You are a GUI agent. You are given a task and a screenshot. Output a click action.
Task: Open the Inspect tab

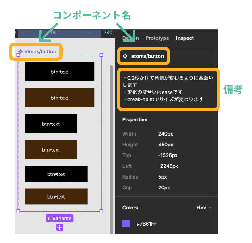point(185,38)
